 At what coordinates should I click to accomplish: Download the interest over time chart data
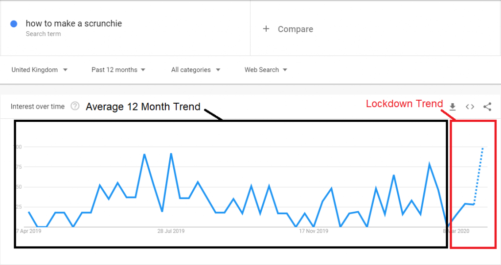coord(453,107)
